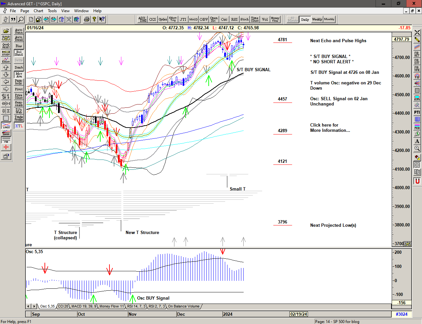Switch to the CCI 20 tab
Screen dimensions: 422x324
point(63,306)
